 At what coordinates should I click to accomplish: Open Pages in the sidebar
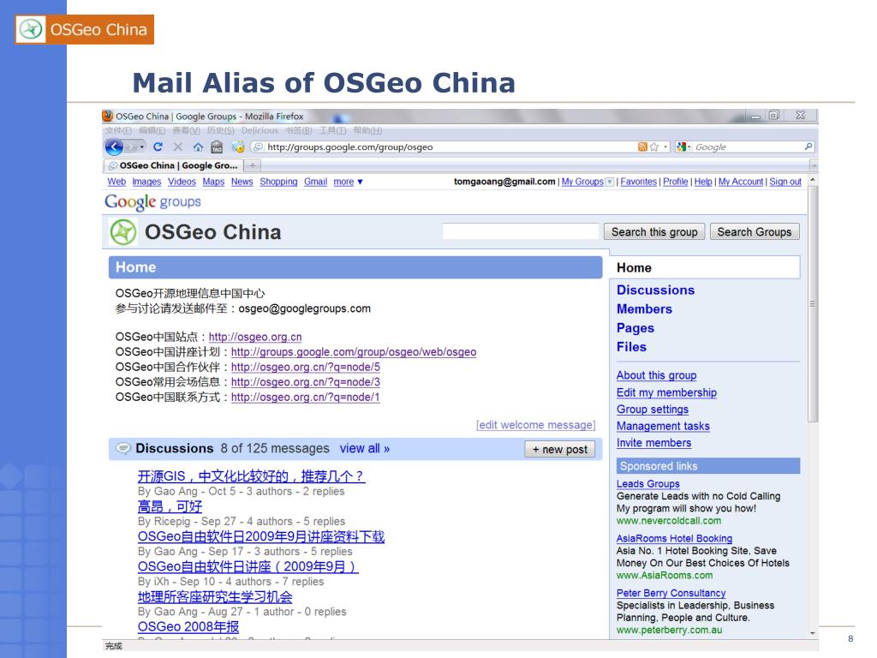tap(635, 328)
